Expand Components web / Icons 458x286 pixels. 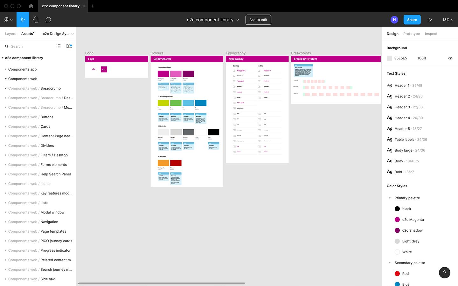(x=6, y=184)
